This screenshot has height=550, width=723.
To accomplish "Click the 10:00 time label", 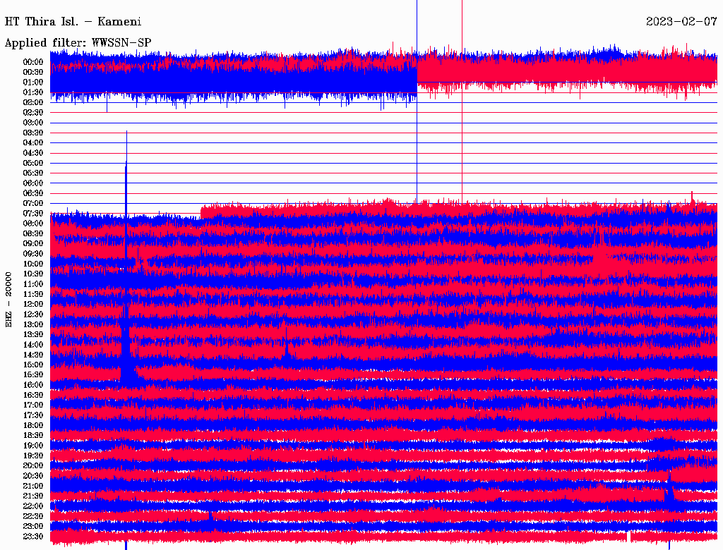I will coord(34,264).
